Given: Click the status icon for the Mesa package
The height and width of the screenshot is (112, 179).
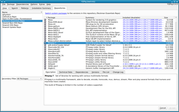Looking at the screenshot, I should pyautogui.click(x=46, y=20).
